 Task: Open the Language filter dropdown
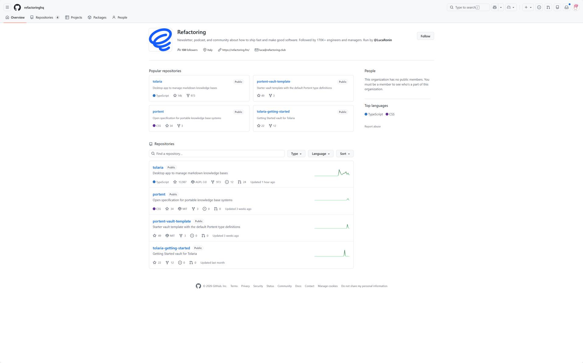(x=321, y=154)
